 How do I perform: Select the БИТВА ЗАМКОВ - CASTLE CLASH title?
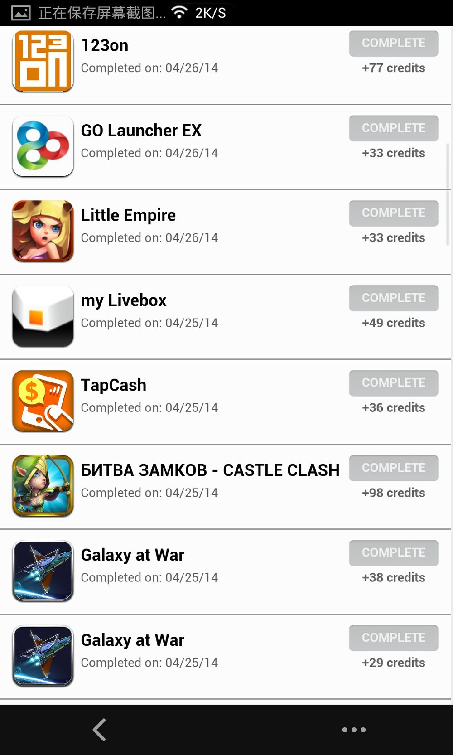pyautogui.click(x=210, y=470)
